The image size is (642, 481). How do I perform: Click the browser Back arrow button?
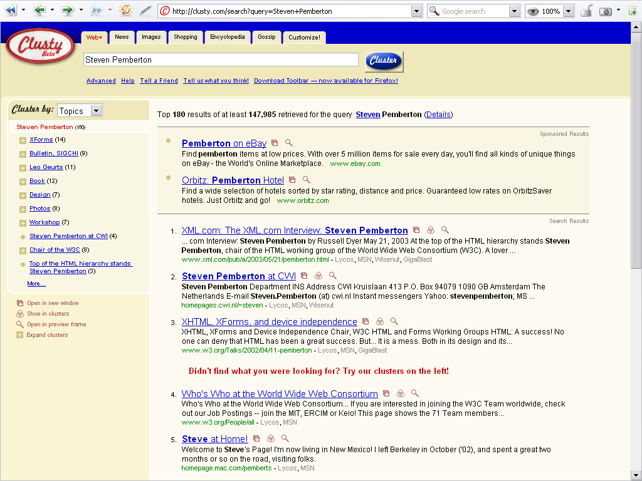coord(39,11)
